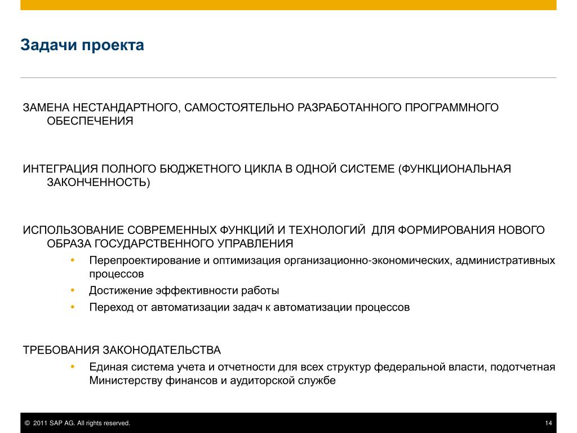Click the line "ОБРАЗА ГОСУДАРСТВЕННОГО УПРАВЛЕНИЯ"
Viewport: 577px width, 433px height.
point(170,244)
